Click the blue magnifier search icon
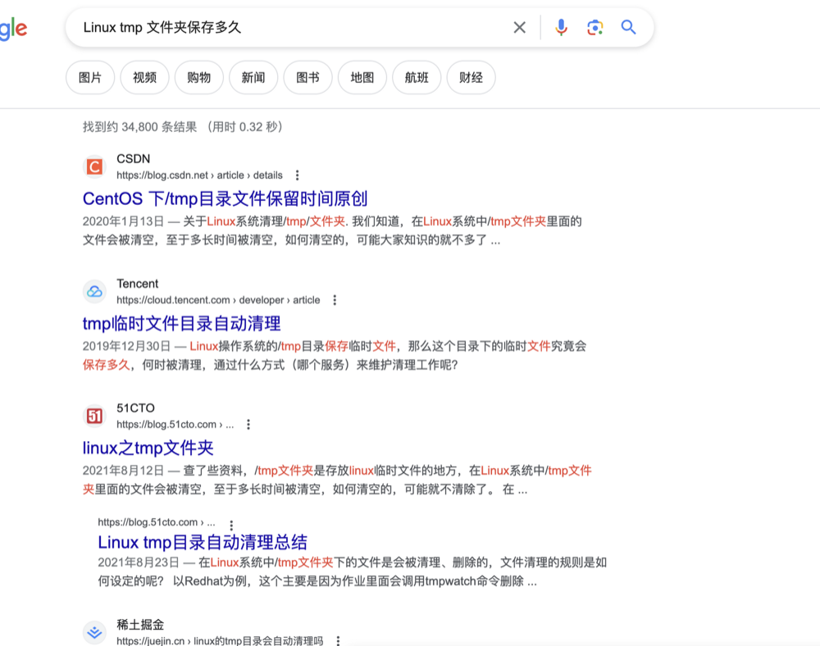The height and width of the screenshot is (646, 820). (x=628, y=28)
